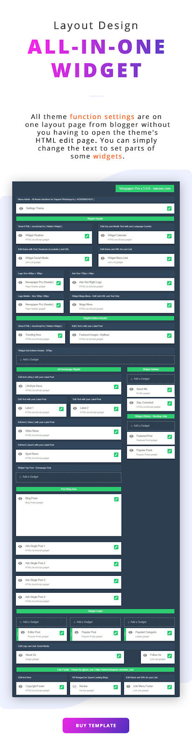Click the Label 2 edit pencil
Screen dimensions: 192x749
point(116,409)
